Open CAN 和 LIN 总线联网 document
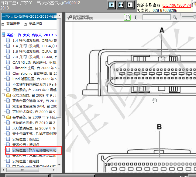This screenshot has height=177, width=196. tap(35, 62)
